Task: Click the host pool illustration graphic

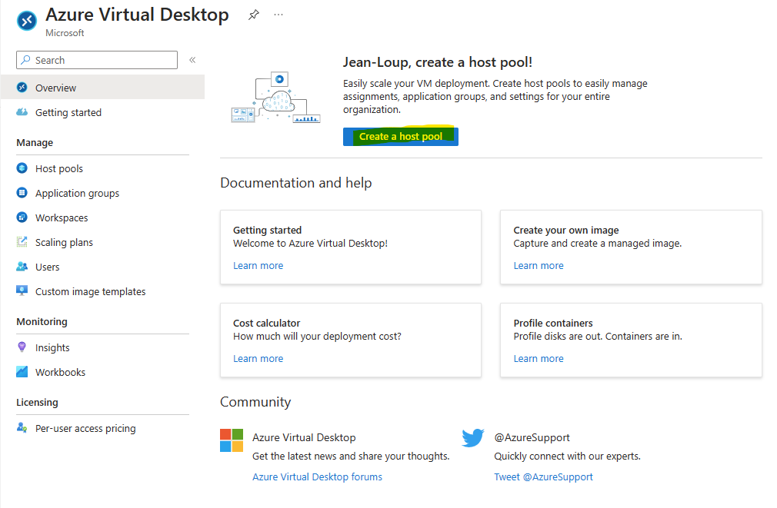Action: point(276,98)
